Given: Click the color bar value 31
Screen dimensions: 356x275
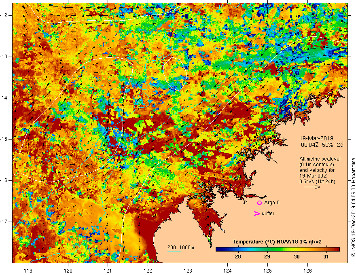Looking at the screenshot, I should [x=326, y=257].
